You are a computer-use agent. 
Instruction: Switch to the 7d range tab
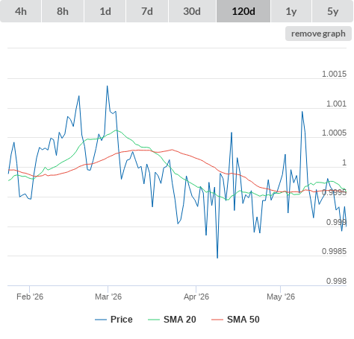pyautogui.click(x=147, y=11)
